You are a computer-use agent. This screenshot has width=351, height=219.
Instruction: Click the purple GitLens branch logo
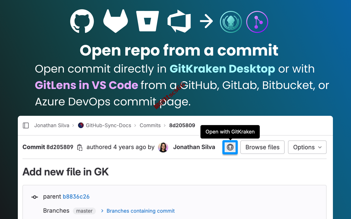[257, 22]
